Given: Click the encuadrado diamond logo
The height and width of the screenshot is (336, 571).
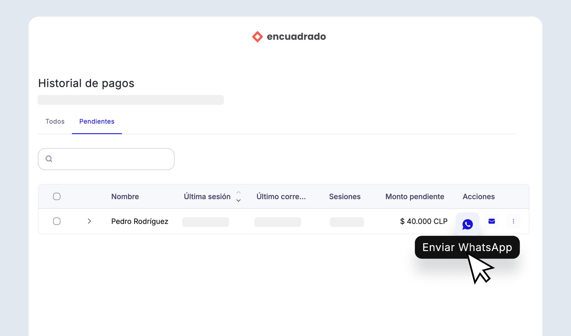Looking at the screenshot, I should (257, 37).
